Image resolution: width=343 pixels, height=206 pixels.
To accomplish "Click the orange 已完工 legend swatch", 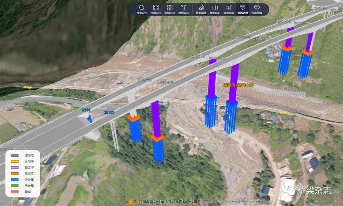I will [x=14, y=174].
